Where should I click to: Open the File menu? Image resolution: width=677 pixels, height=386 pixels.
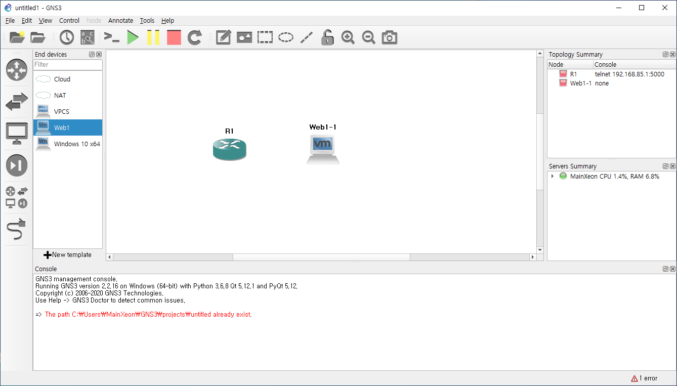tap(10, 21)
